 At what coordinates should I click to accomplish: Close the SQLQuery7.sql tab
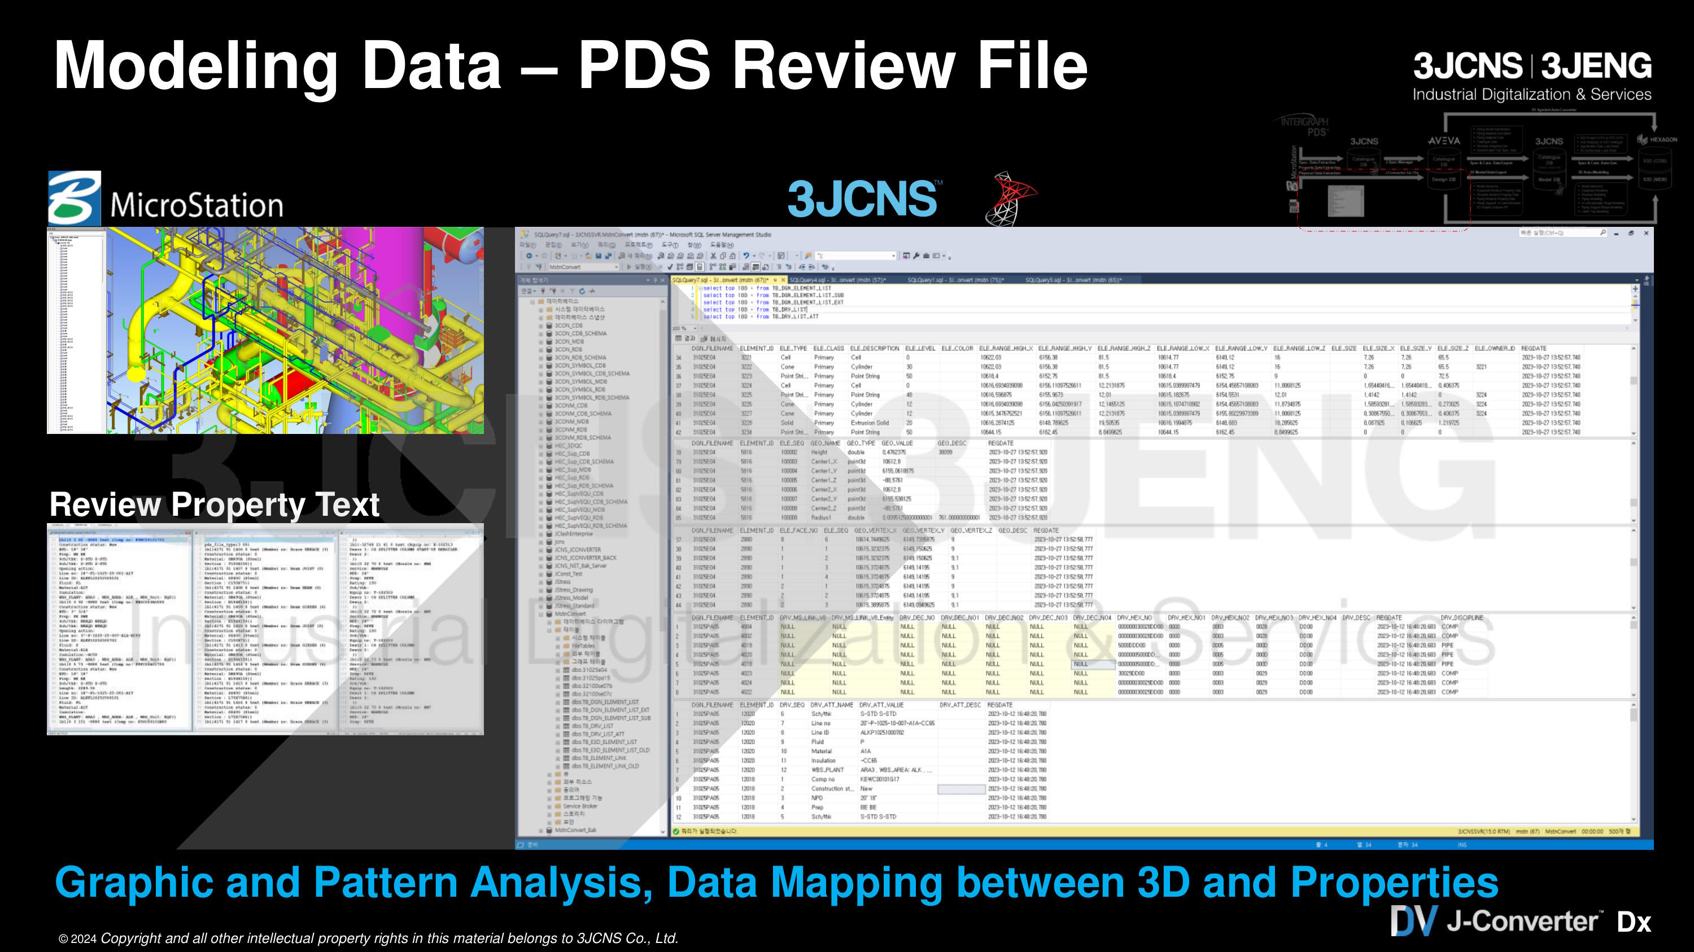point(783,280)
